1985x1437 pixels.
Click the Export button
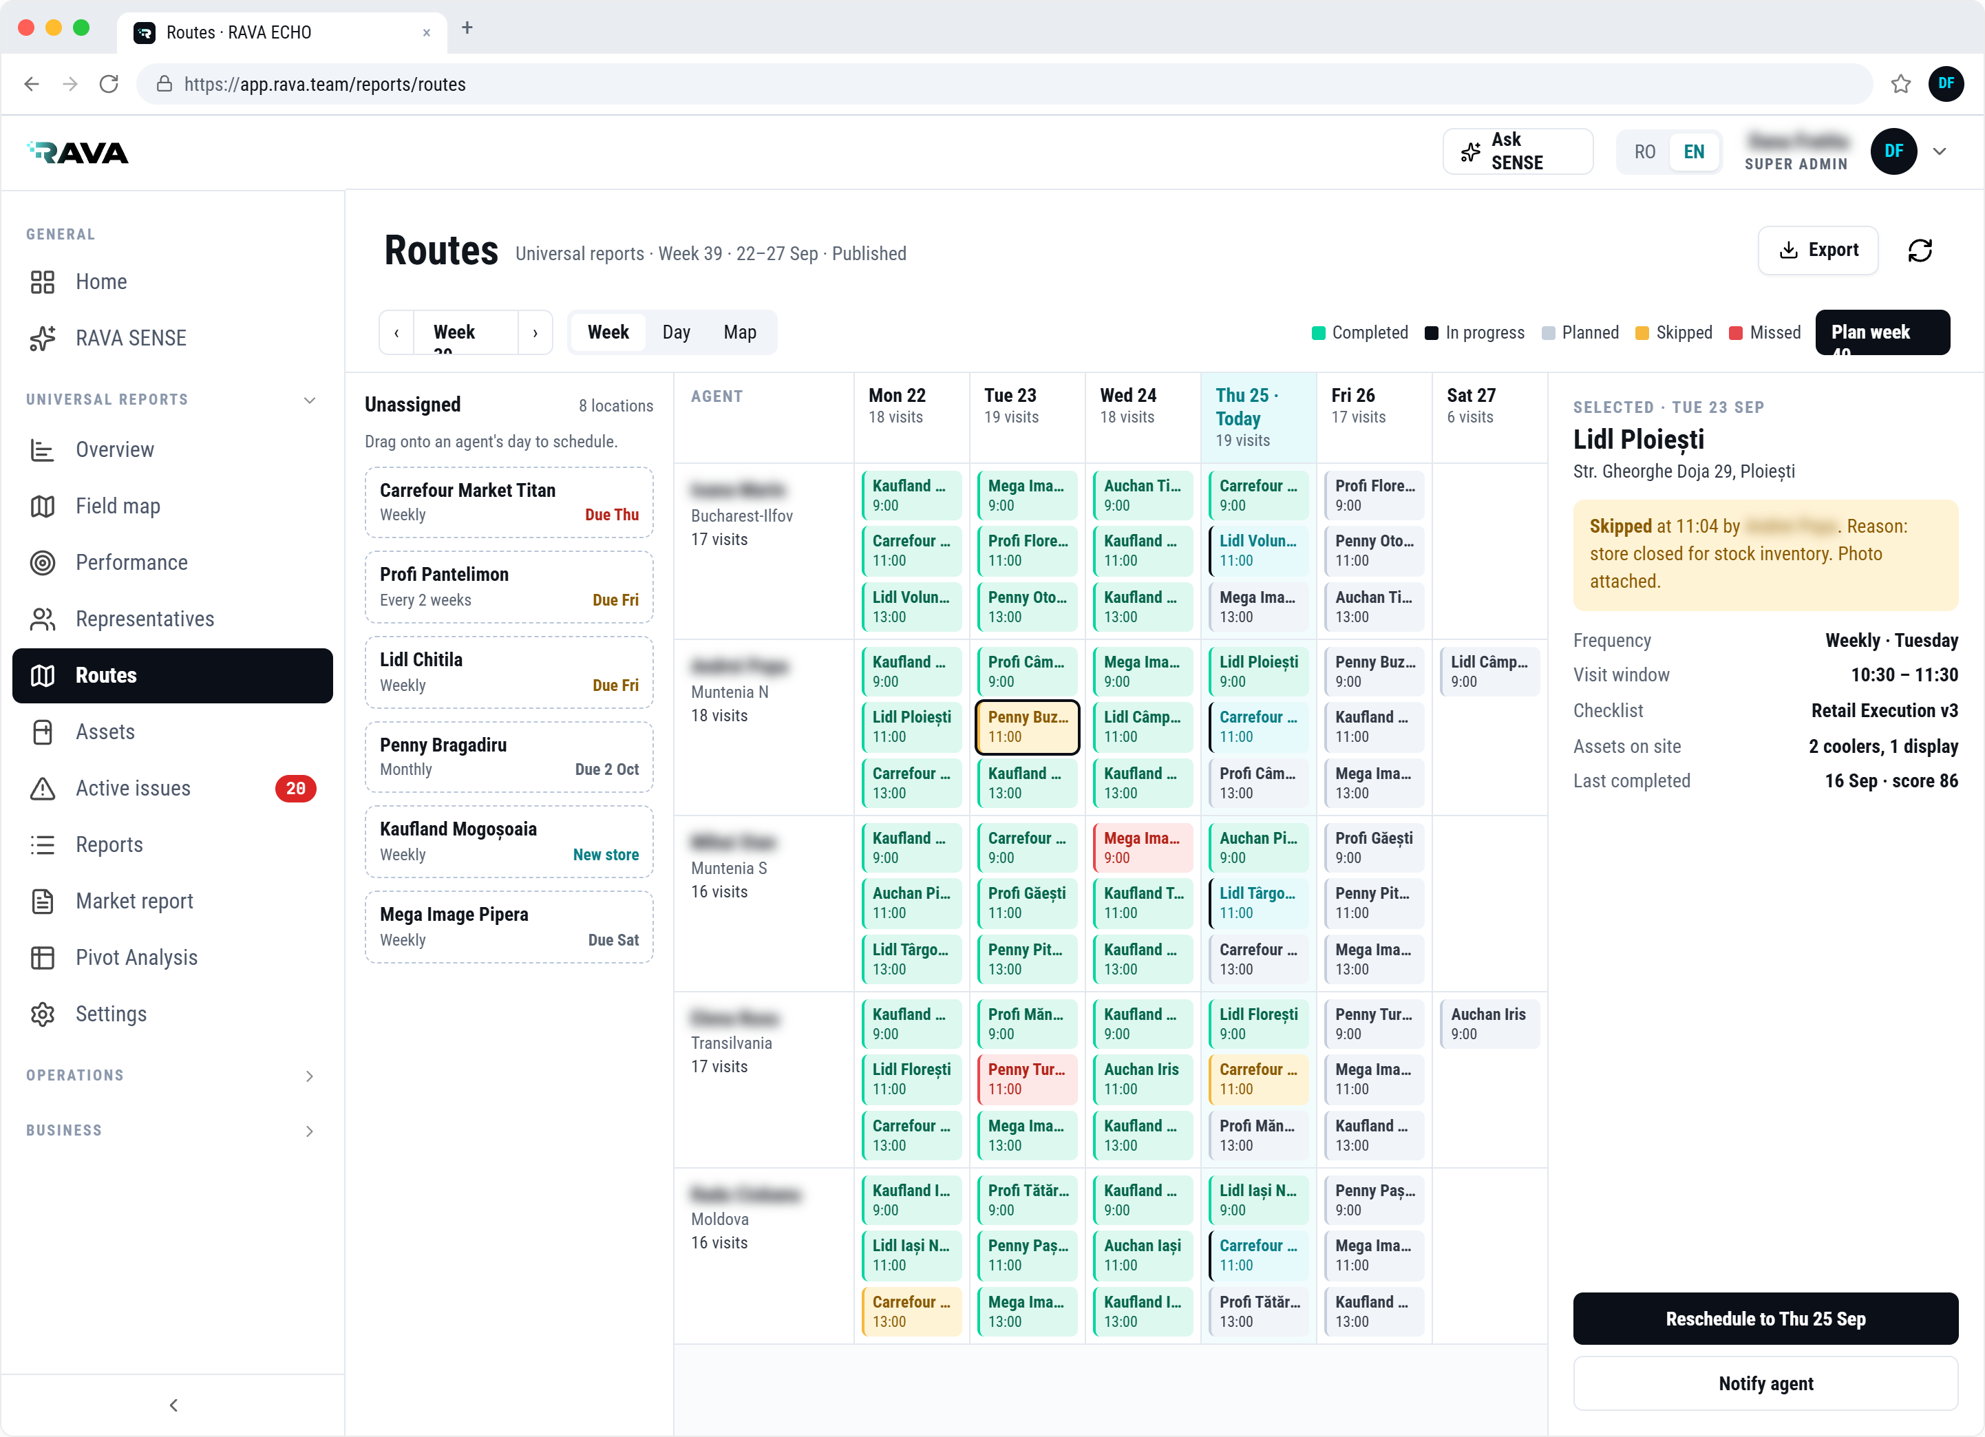pos(1818,251)
